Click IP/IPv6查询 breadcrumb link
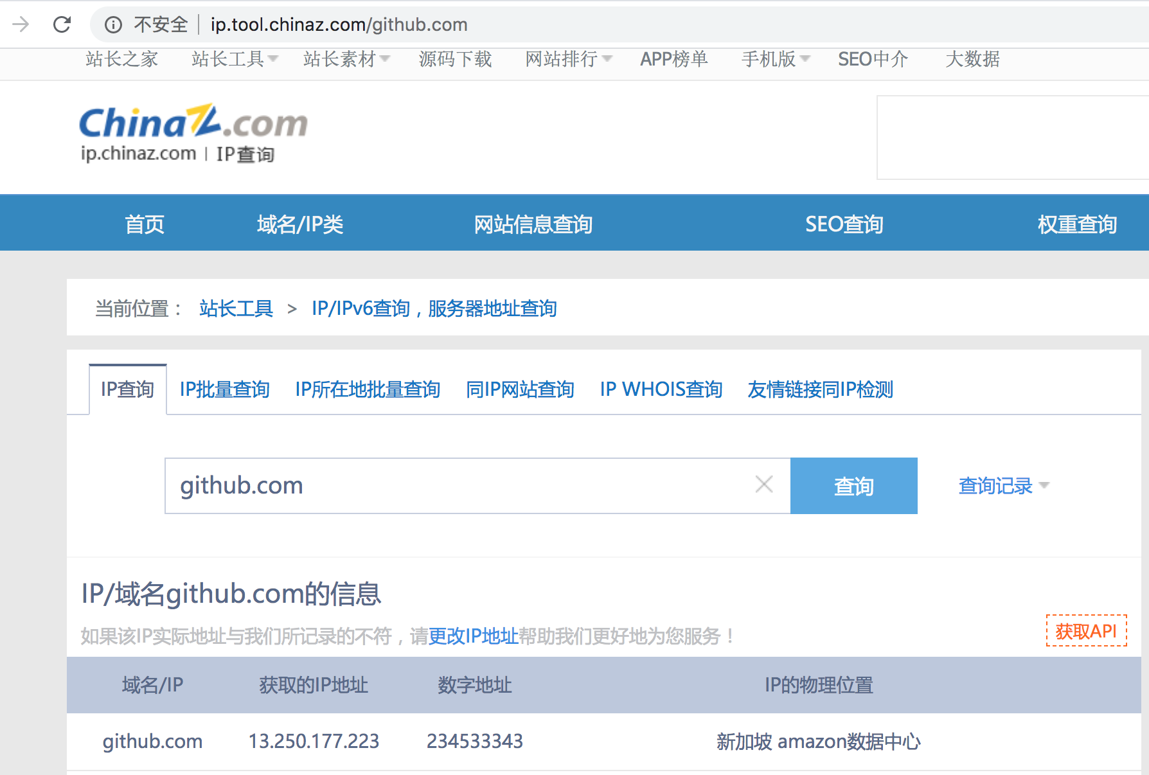The image size is (1149, 775). click(x=434, y=308)
